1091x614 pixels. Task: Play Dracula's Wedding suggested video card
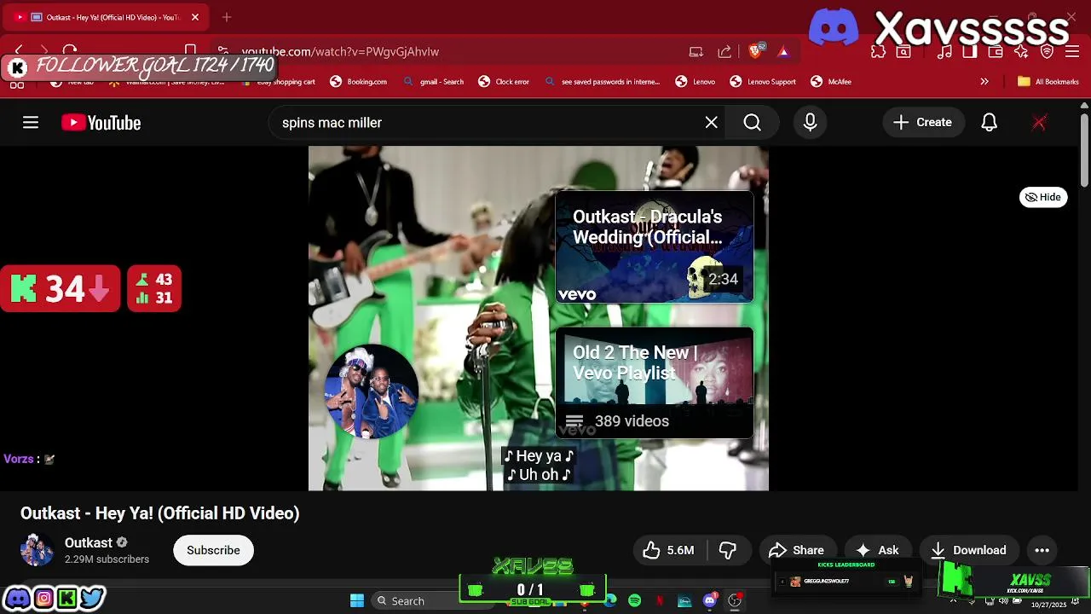pos(655,247)
